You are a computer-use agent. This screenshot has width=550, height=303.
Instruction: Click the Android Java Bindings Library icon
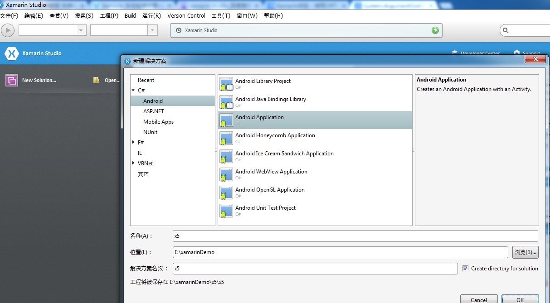226,102
